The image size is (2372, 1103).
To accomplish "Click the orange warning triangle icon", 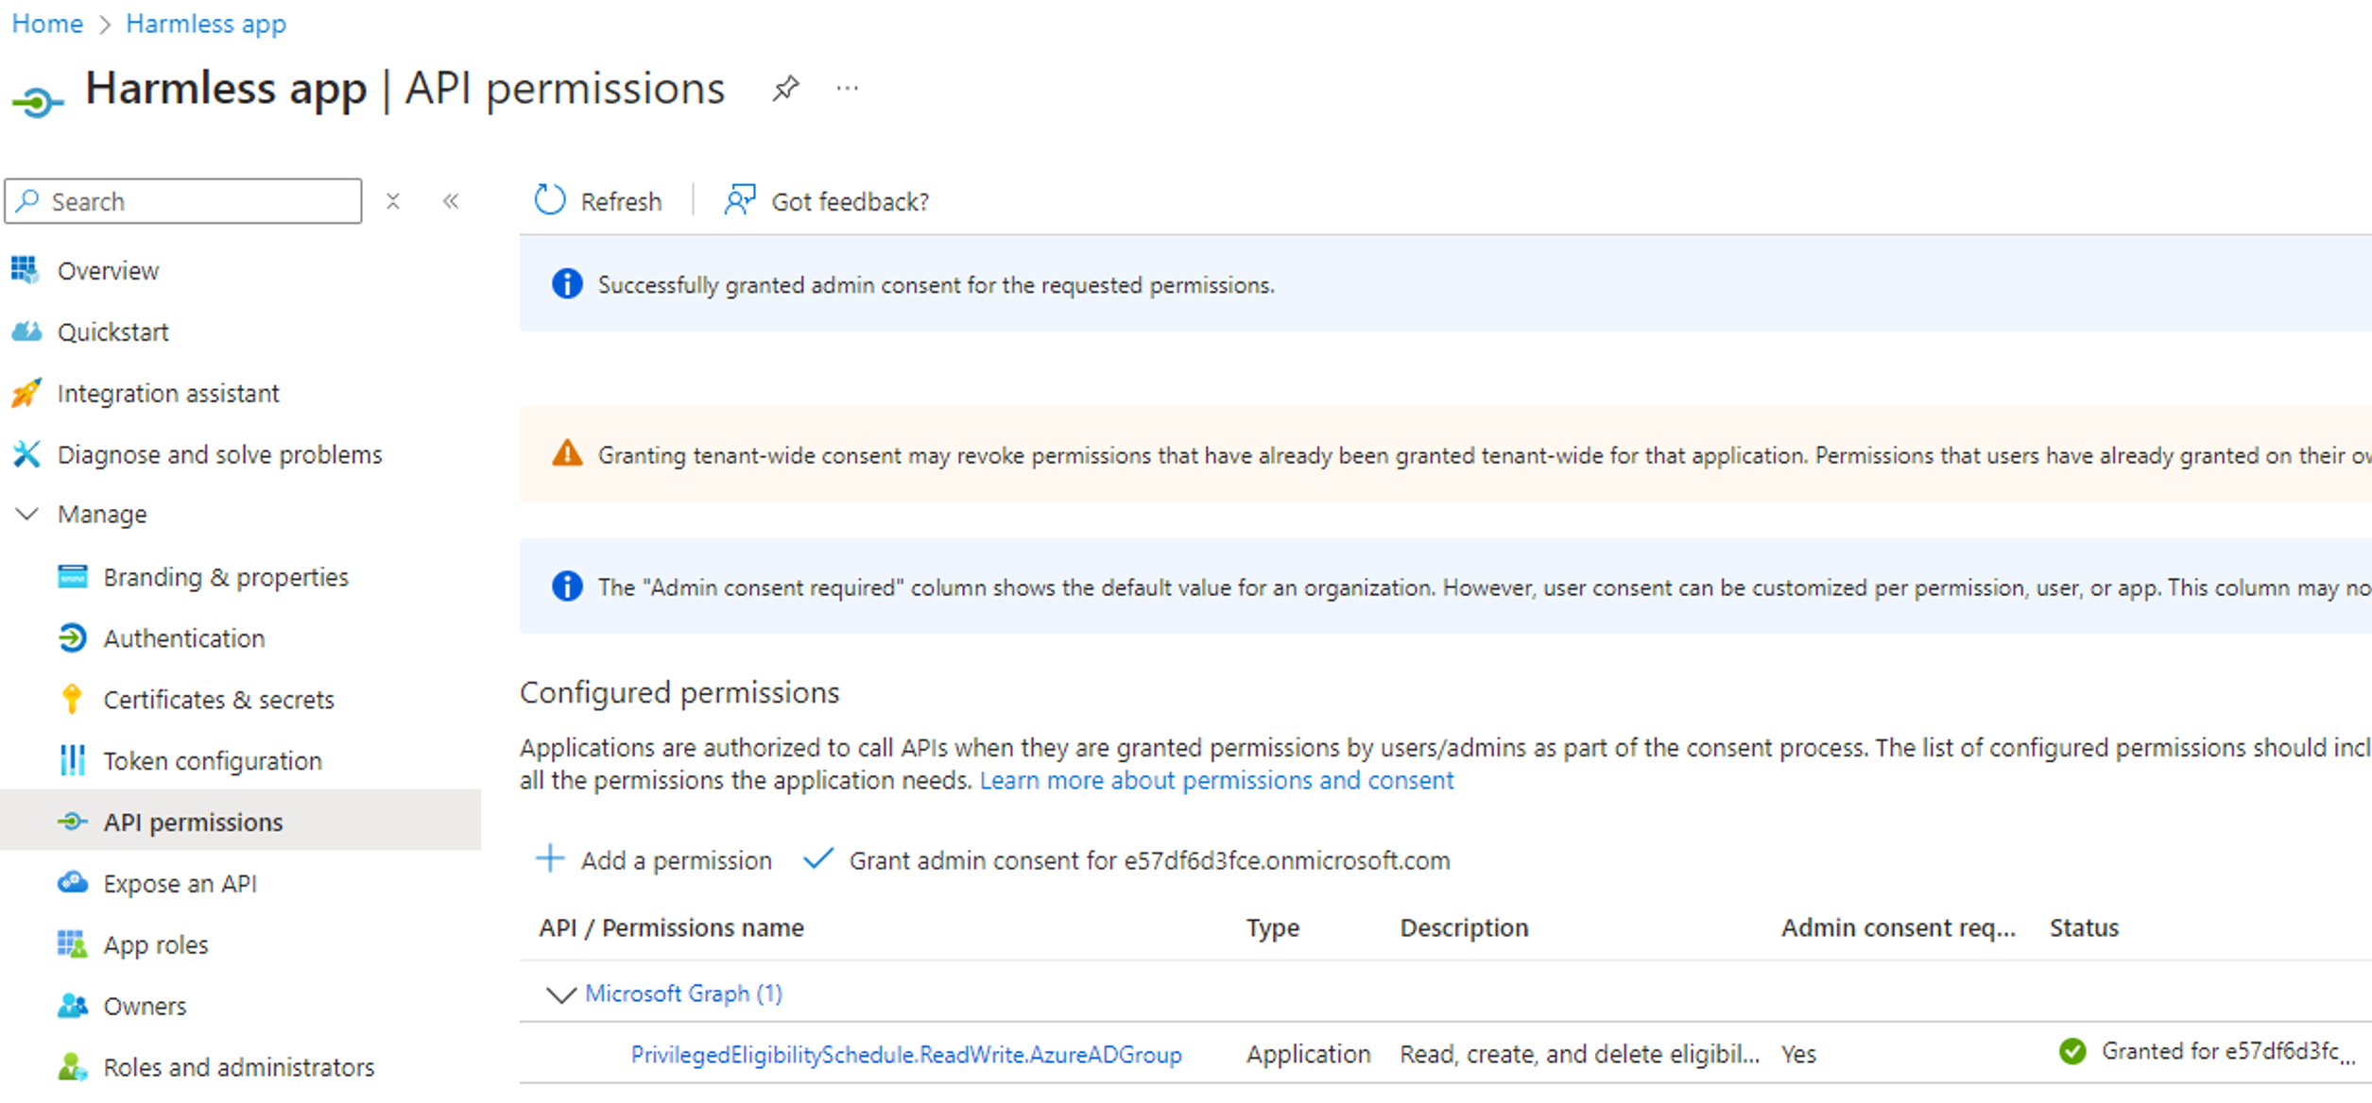I will [567, 453].
